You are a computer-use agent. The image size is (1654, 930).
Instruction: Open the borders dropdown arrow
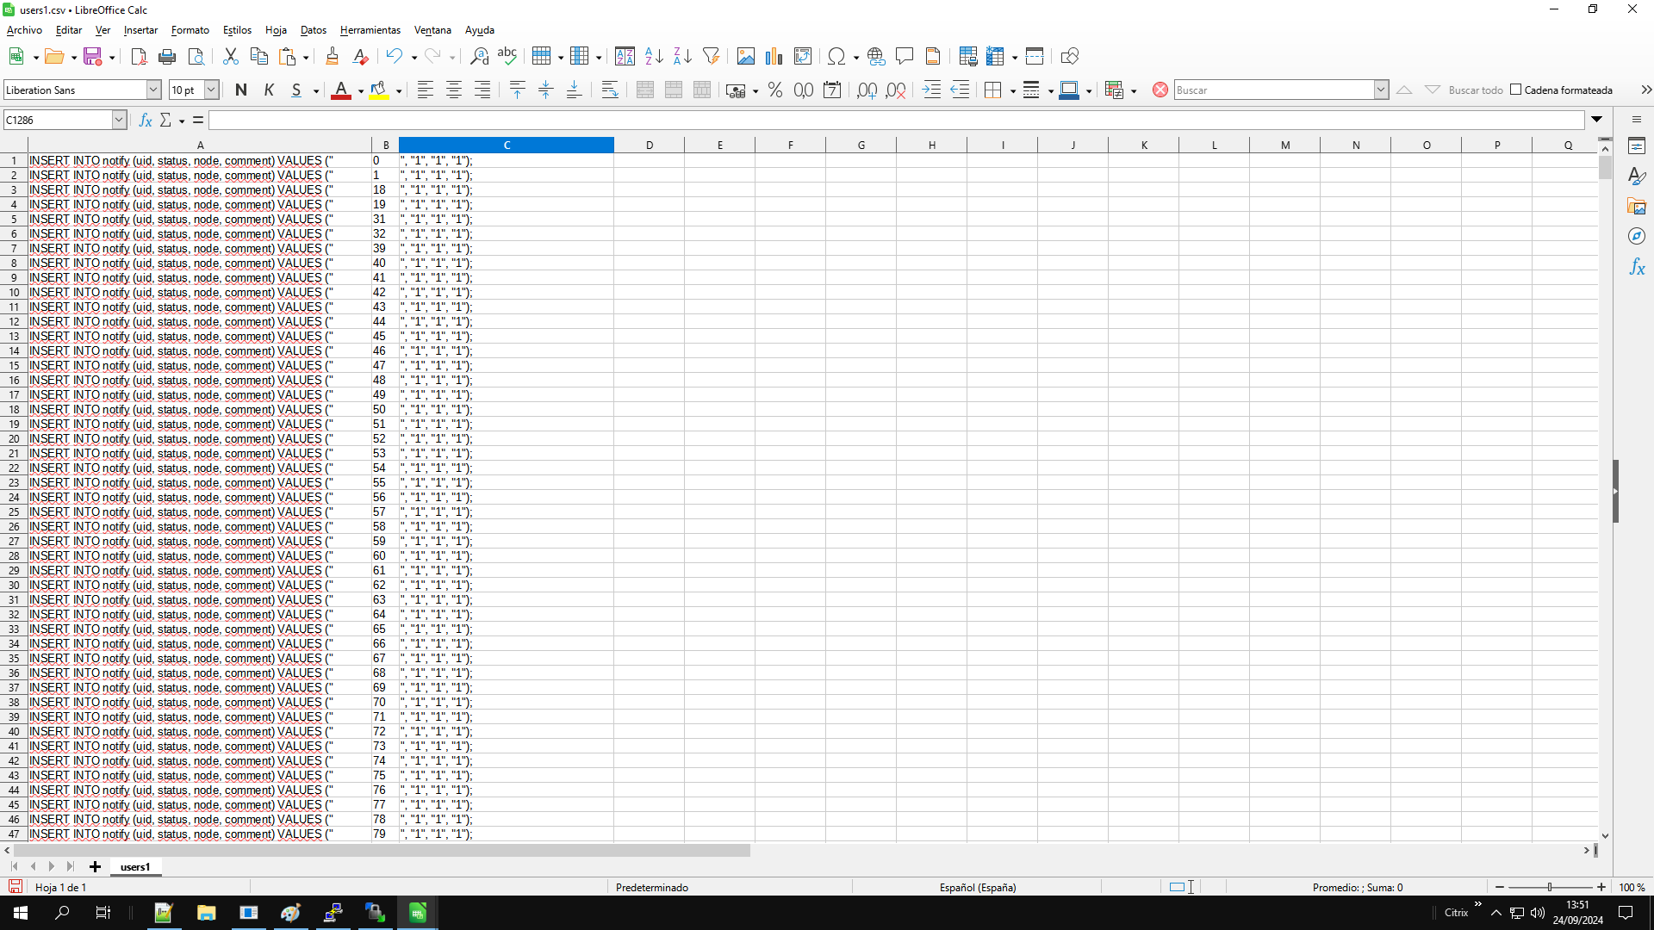point(1013,91)
